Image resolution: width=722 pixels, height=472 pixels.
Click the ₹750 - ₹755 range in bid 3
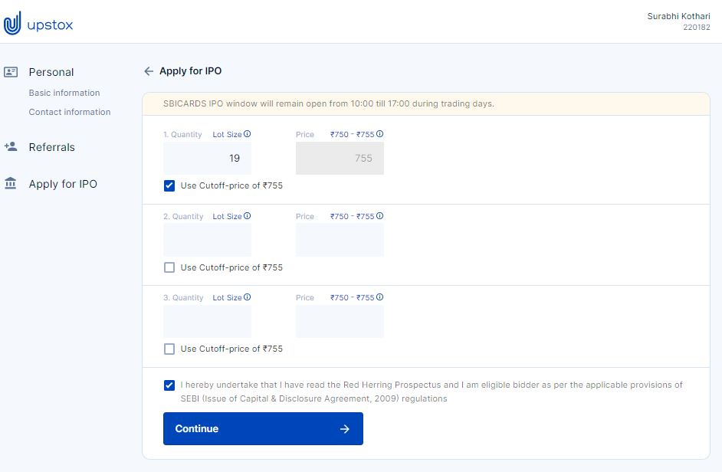click(353, 298)
